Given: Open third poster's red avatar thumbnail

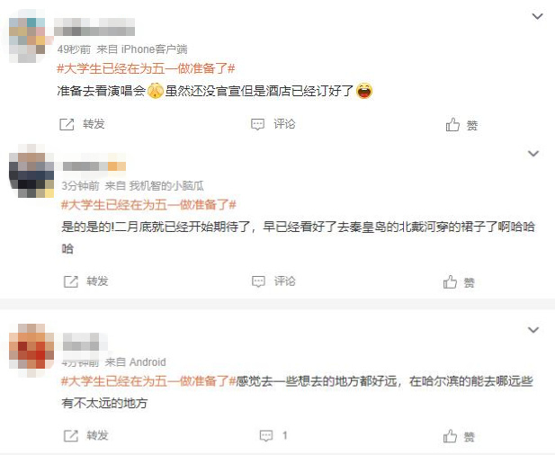Looking at the screenshot, I should [x=31, y=347].
